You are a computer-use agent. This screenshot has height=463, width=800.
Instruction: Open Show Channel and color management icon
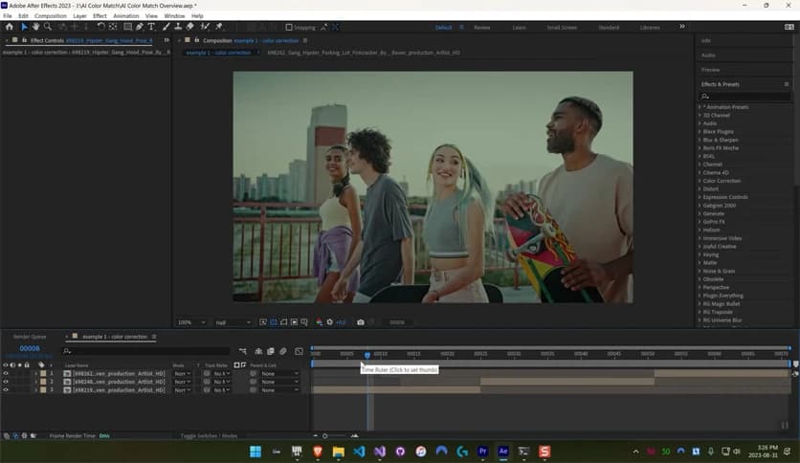[319, 322]
